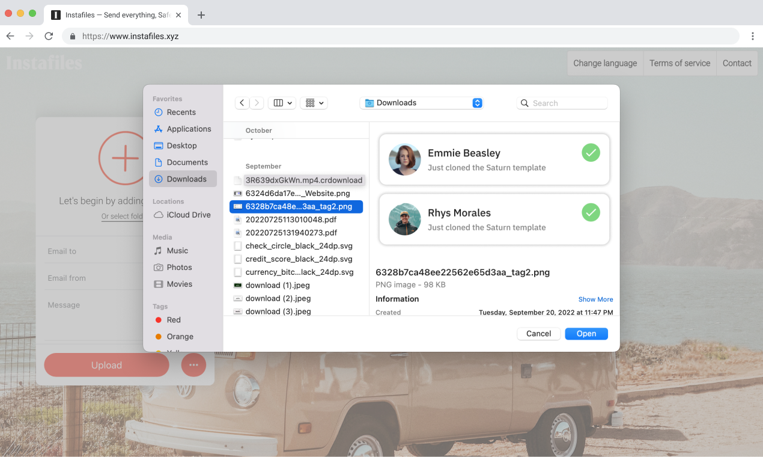The width and height of the screenshot is (763, 457).
Task: Select Documents in the sidebar
Action: [183, 162]
